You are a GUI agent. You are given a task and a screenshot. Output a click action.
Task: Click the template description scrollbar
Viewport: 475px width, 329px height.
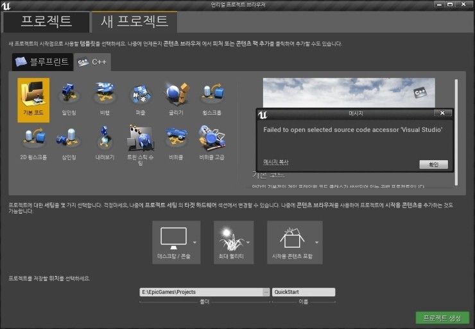pyautogui.click(x=456, y=132)
